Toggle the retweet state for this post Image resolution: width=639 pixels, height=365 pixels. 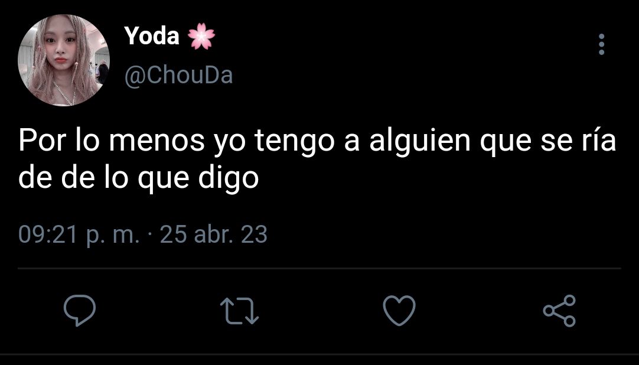coord(239,311)
